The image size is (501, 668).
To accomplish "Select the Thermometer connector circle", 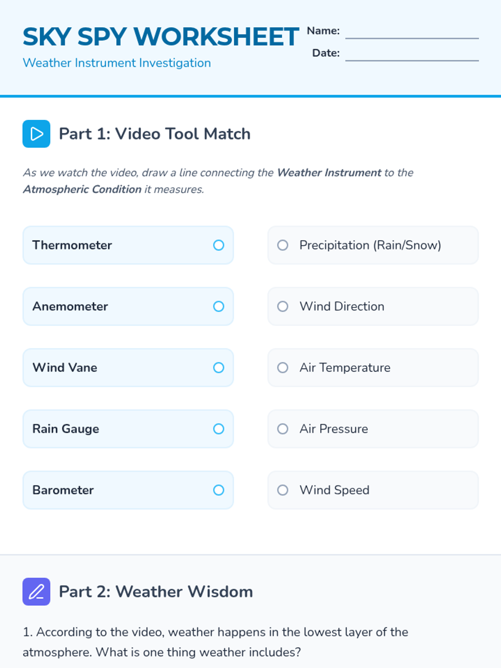I will pyautogui.click(x=219, y=245).
